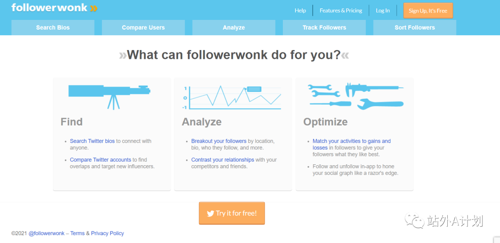The height and width of the screenshot is (243, 500).
Task: Open the Help link
Action: pos(300,11)
